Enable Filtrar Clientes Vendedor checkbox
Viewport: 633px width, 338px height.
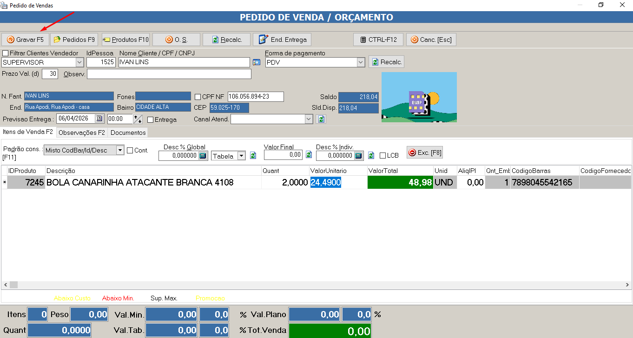coord(6,53)
